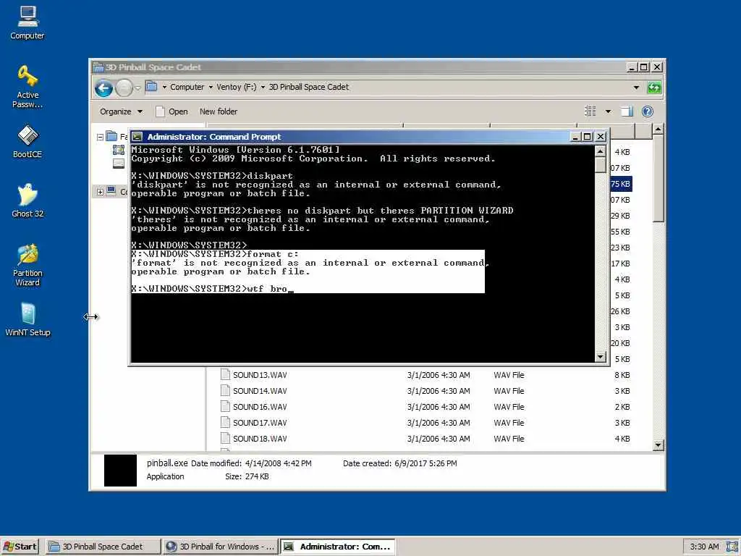Click the folder icon in address bar

click(x=151, y=87)
